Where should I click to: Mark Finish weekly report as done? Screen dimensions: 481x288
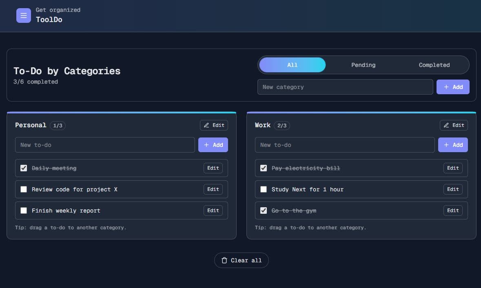coord(24,210)
